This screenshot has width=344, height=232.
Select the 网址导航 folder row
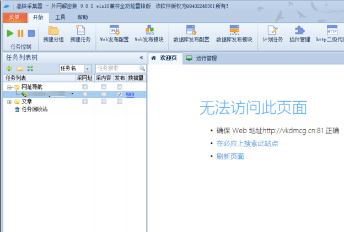(x=74, y=87)
